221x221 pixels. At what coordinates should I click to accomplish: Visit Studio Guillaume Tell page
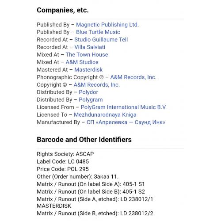(101, 40)
